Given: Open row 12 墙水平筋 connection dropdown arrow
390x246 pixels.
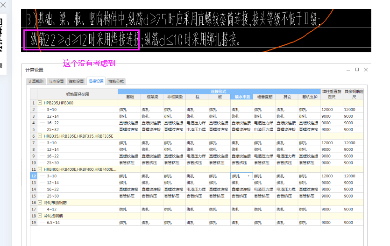Looking at the screenshot, I should point(248,176).
